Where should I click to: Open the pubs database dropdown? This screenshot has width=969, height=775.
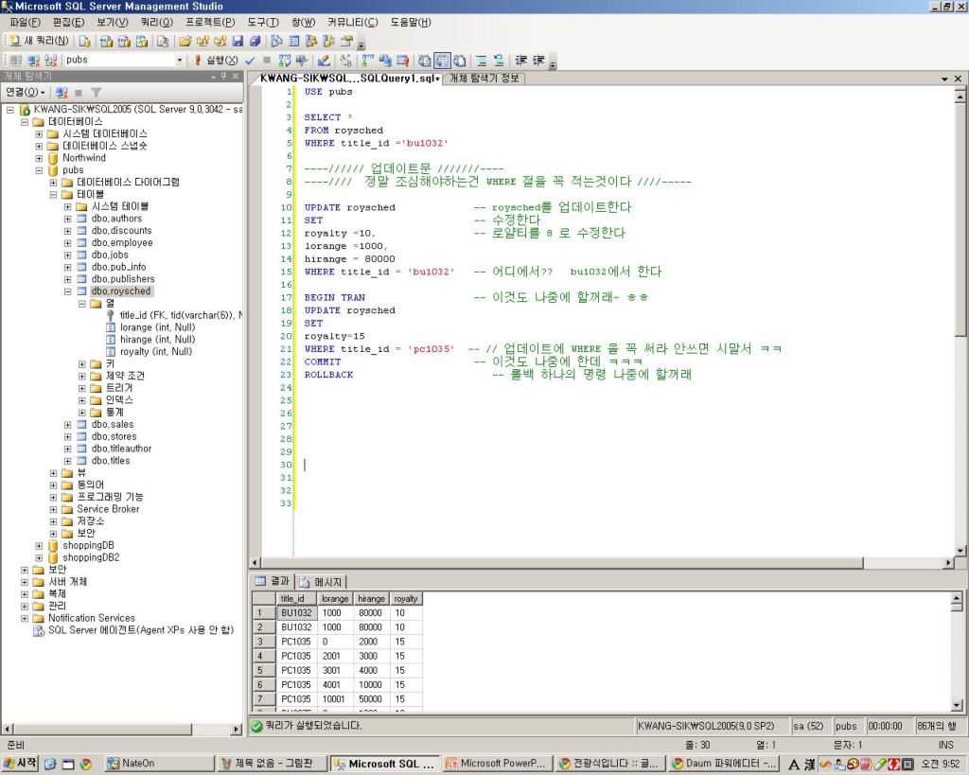[x=179, y=60]
